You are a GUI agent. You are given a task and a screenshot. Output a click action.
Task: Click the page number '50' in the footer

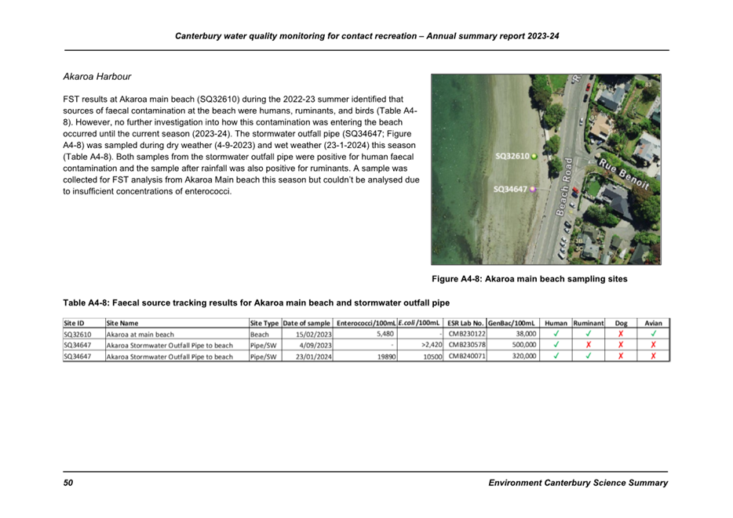tap(68, 483)
